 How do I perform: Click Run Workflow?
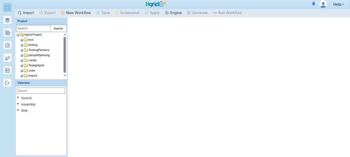228,13
